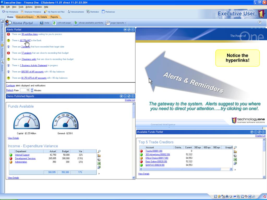Image resolution: width=267 pixels, height=200 pixels.
Task: Open My Reports and Files
Action: point(54,12)
